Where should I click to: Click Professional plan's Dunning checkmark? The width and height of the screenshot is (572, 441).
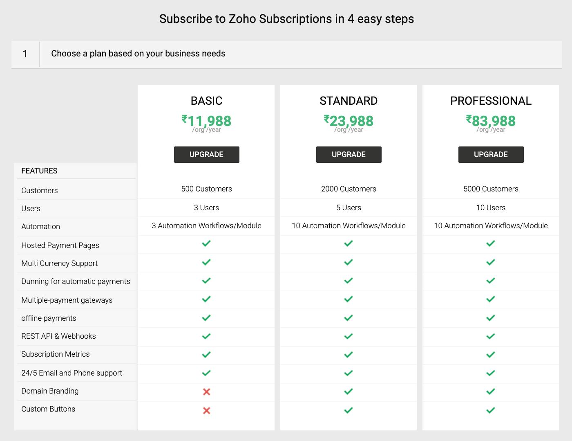[491, 281]
